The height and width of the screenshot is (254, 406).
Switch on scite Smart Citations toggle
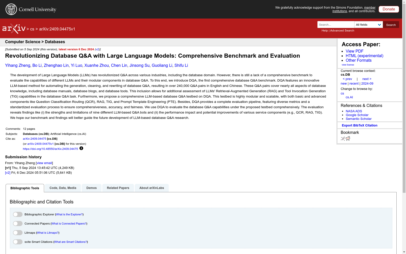(x=18, y=242)
